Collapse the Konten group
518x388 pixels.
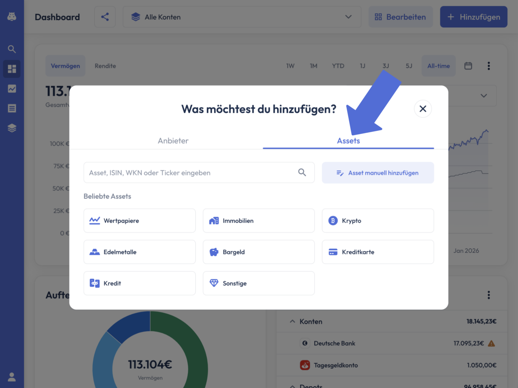[x=292, y=321]
